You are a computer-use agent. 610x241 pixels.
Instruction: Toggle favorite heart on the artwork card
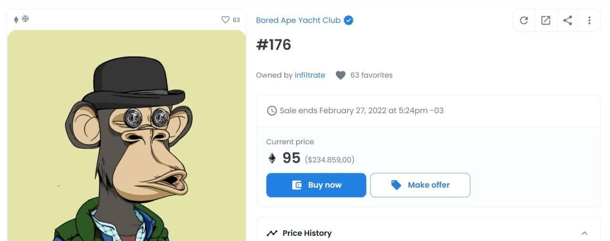point(225,20)
